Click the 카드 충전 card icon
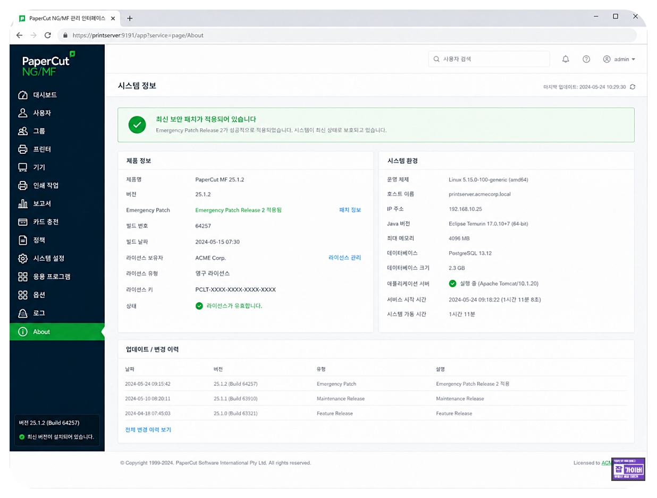 click(22, 222)
